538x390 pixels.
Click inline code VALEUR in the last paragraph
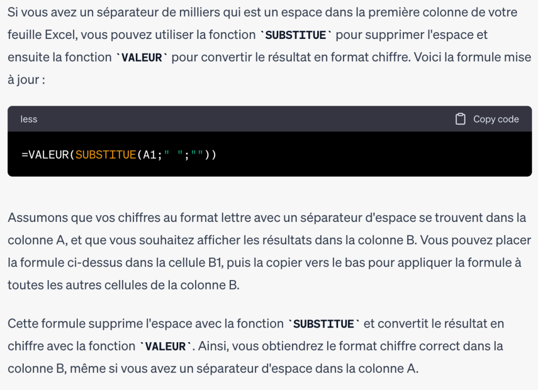tap(165, 346)
